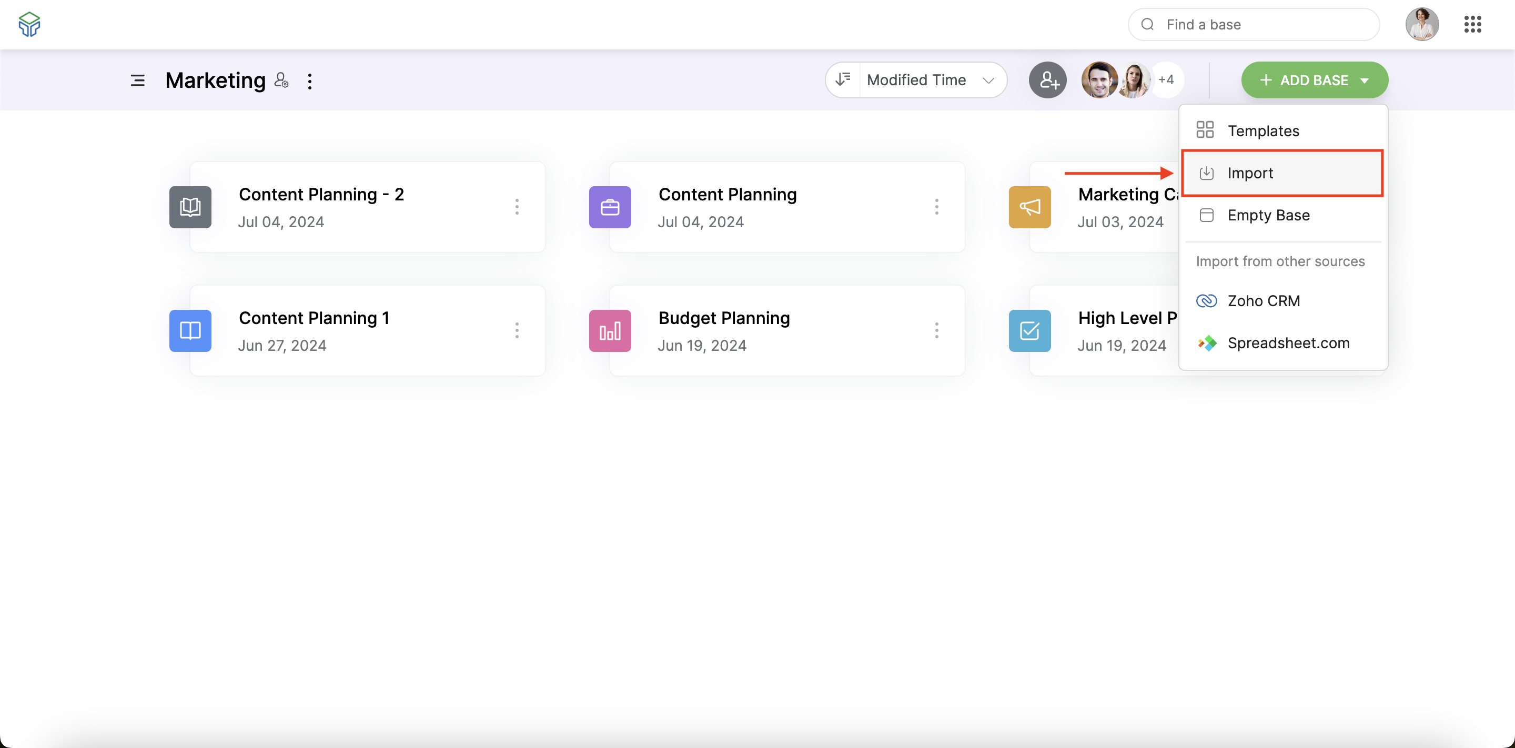1515x748 pixels.
Task: Import from Zoho CRM
Action: point(1263,301)
